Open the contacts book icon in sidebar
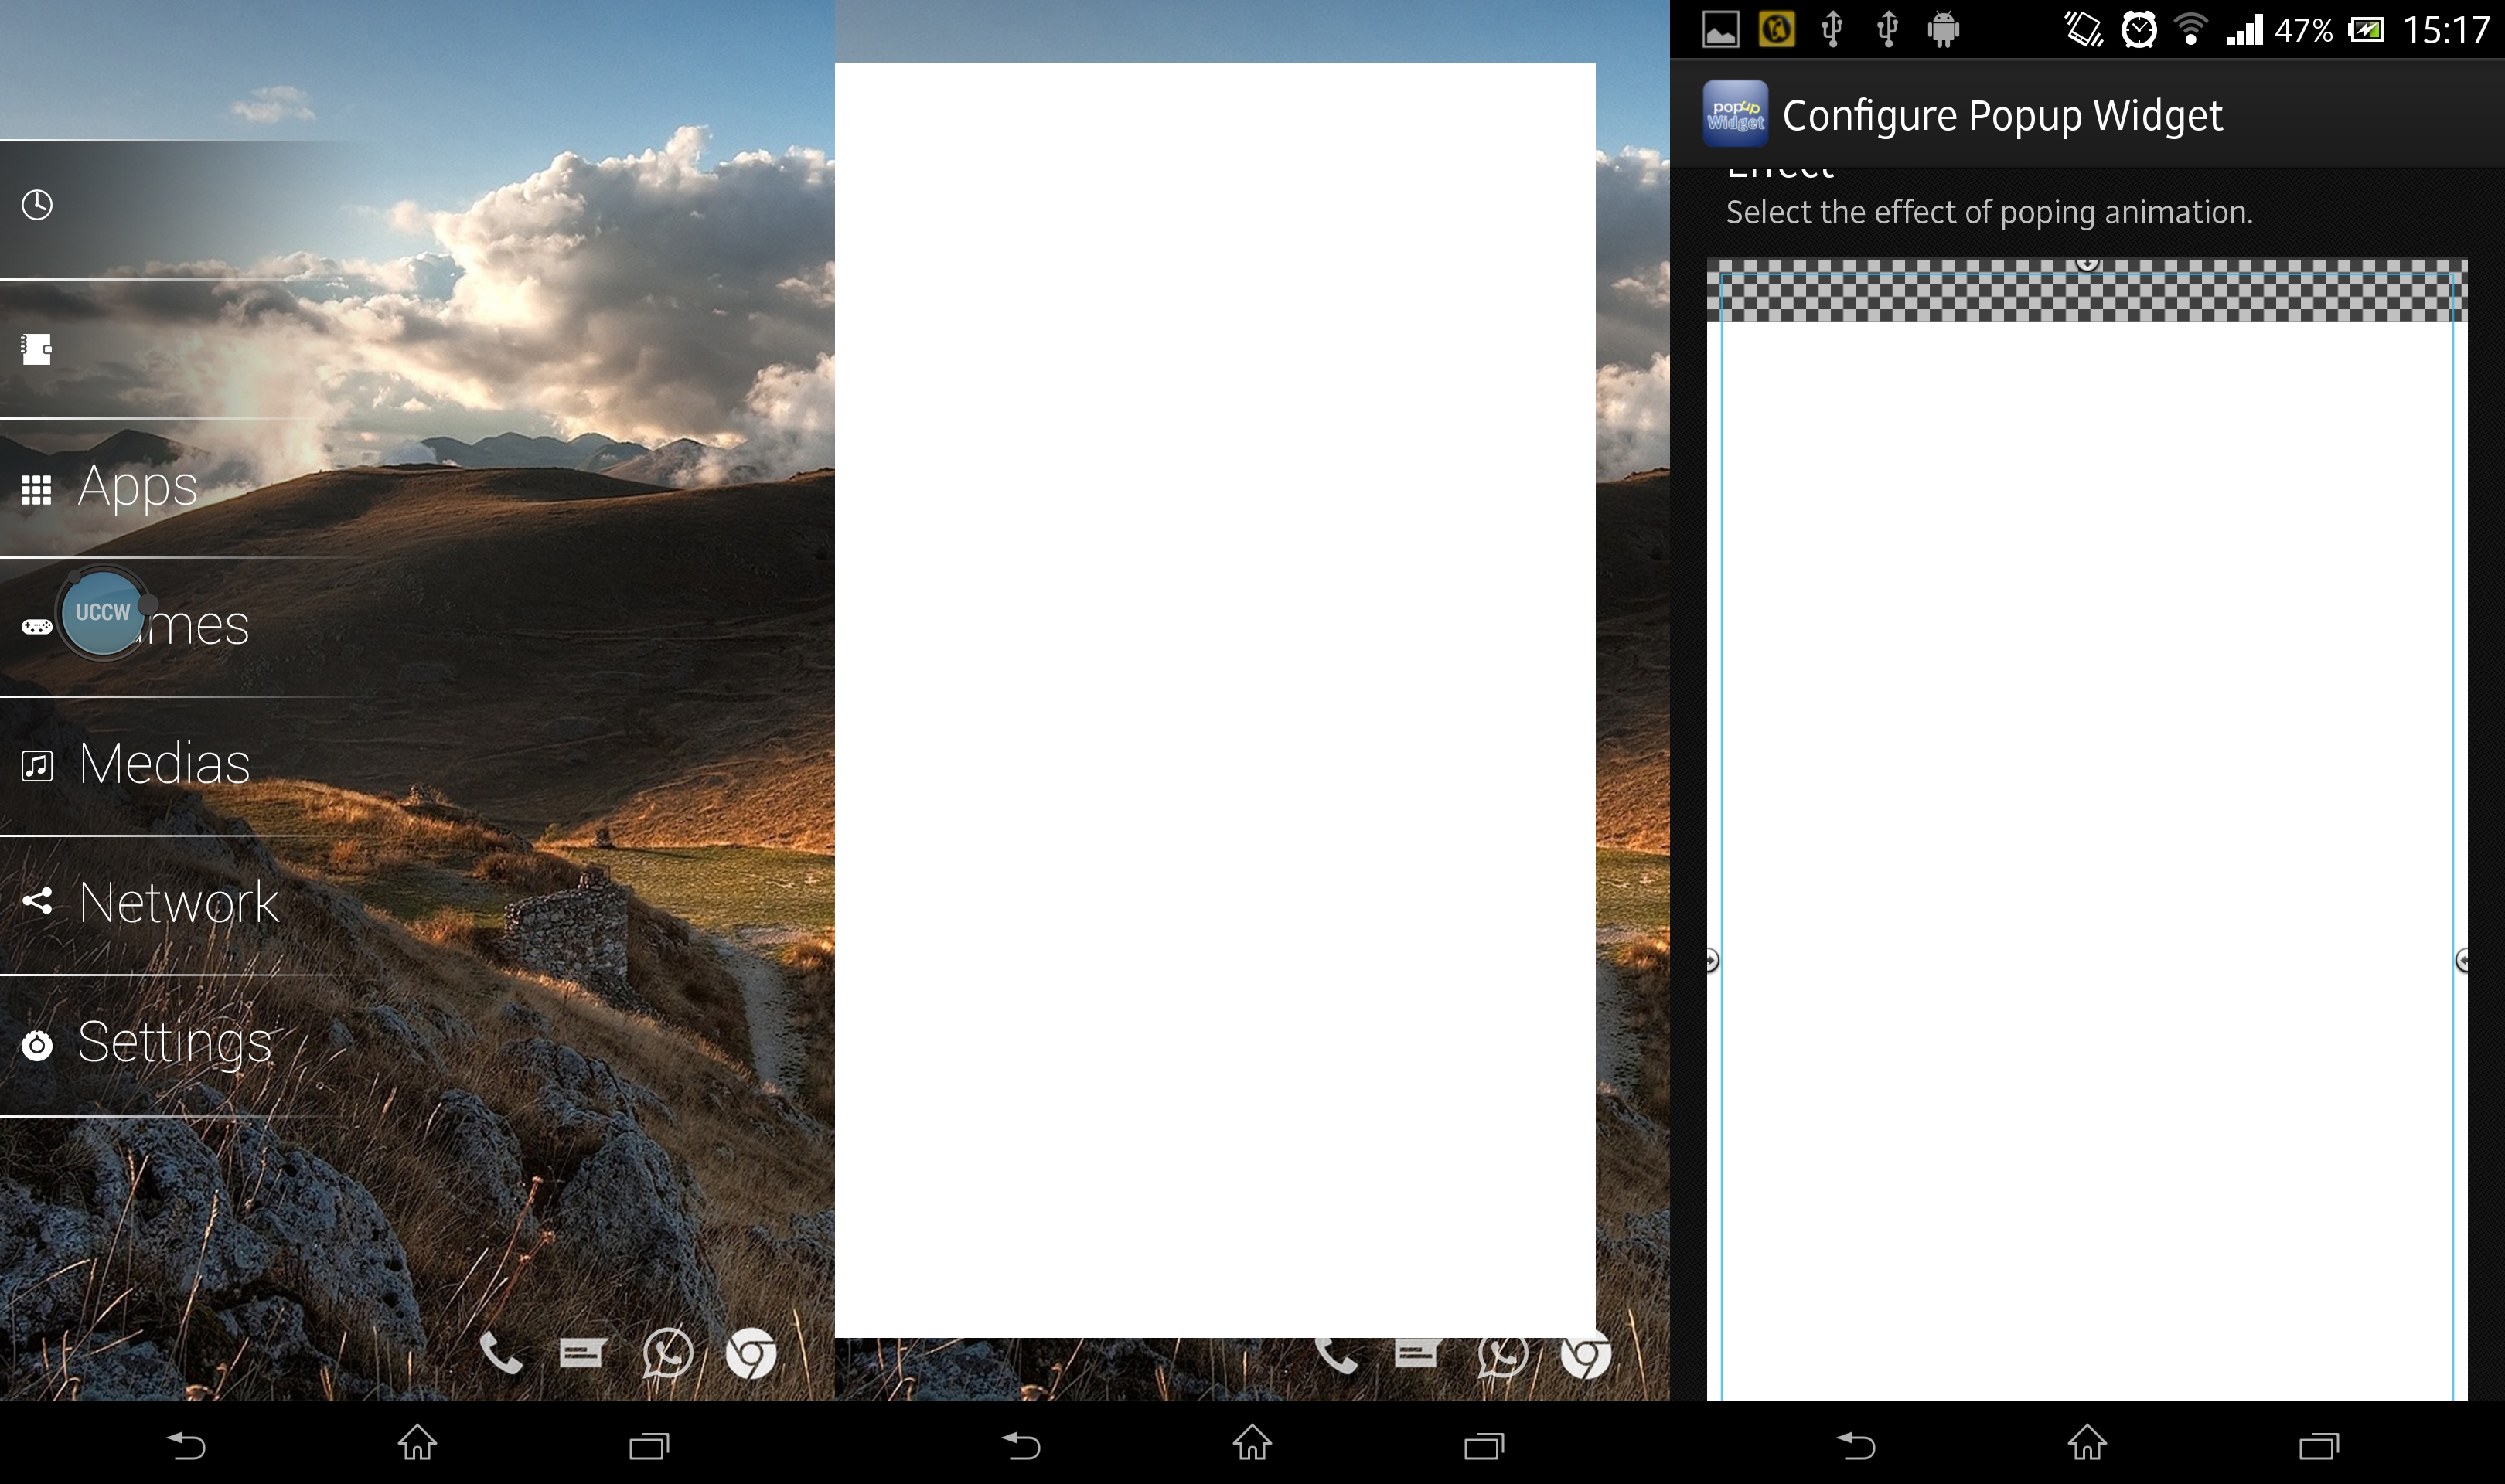Image resolution: width=2505 pixels, height=1484 pixels. (x=37, y=349)
